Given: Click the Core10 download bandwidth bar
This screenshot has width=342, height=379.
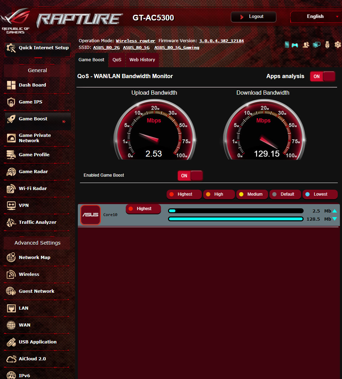Looking at the screenshot, I should [x=236, y=219].
